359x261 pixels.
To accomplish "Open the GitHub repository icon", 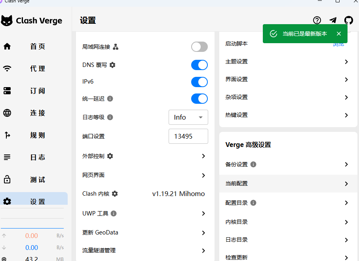I will point(348,21).
